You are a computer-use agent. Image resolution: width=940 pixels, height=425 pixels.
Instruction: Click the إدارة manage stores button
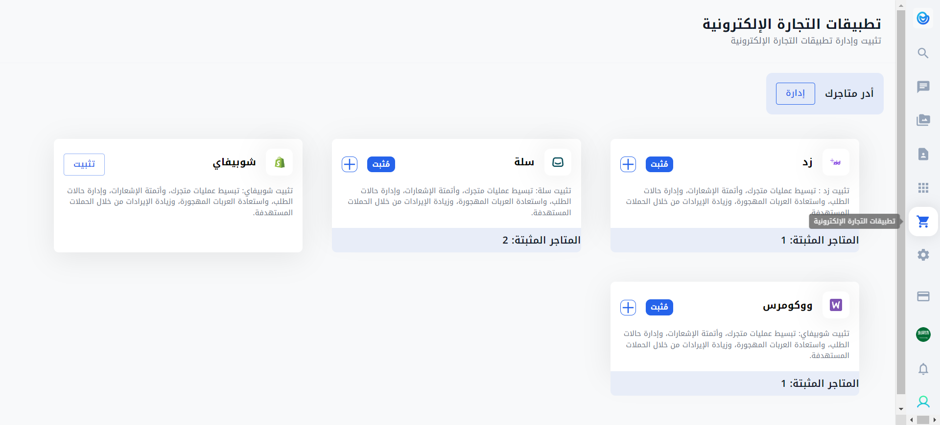click(795, 93)
